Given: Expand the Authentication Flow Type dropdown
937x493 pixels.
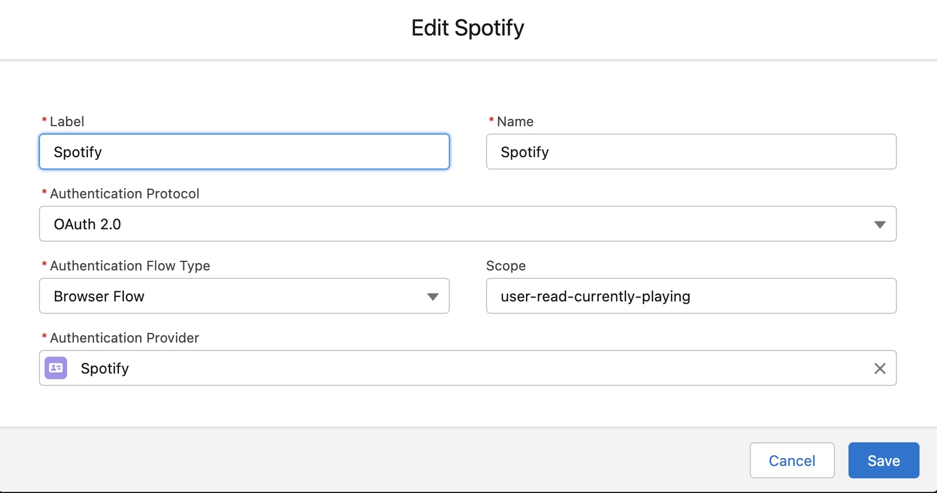Looking at the screenshot, I should (244, 296).
